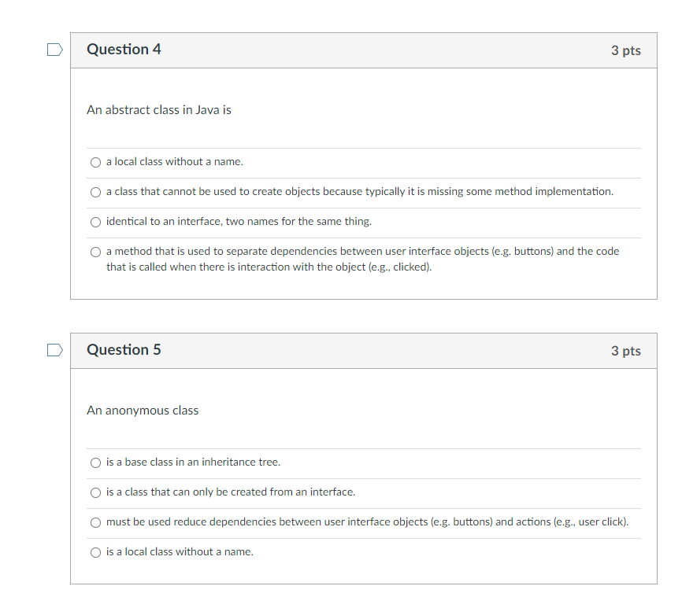Image resolution: width=682 pixels, height=597 pixels.
Task: Choose "a class that cannot be used to create objects"
Action: coord(95,192)
